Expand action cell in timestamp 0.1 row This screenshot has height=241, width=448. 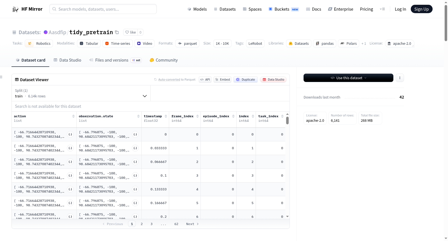(70, 176)
